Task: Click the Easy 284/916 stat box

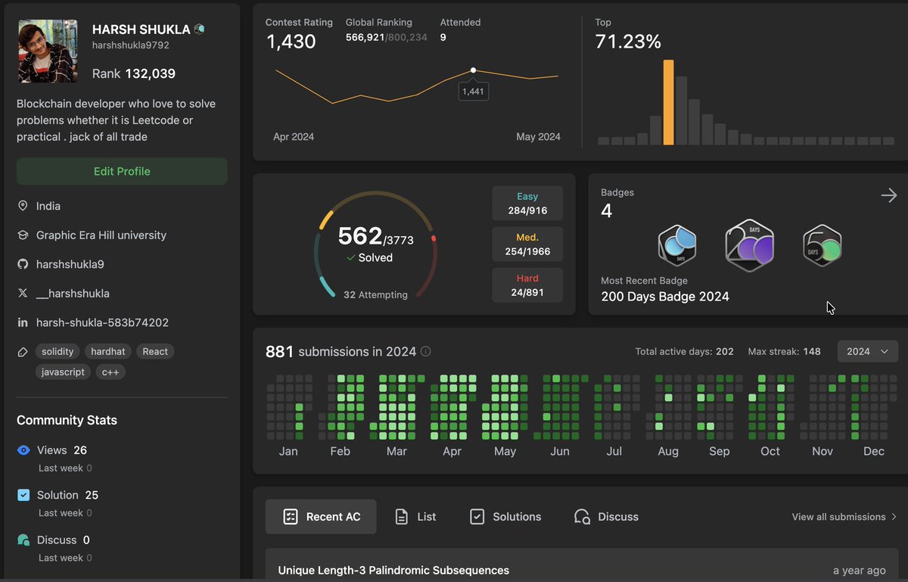Action: click(527, 204)
